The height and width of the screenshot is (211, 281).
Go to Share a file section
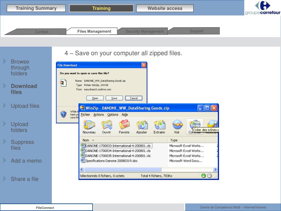(x=24, y=179)
